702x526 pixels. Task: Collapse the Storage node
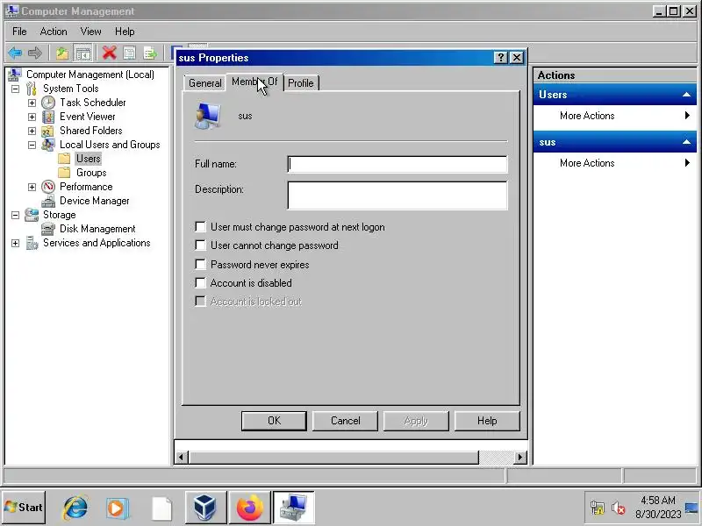[x=15, y=215]
